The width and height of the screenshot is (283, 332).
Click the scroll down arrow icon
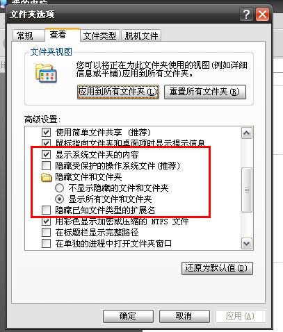click(x=246, y=243)
